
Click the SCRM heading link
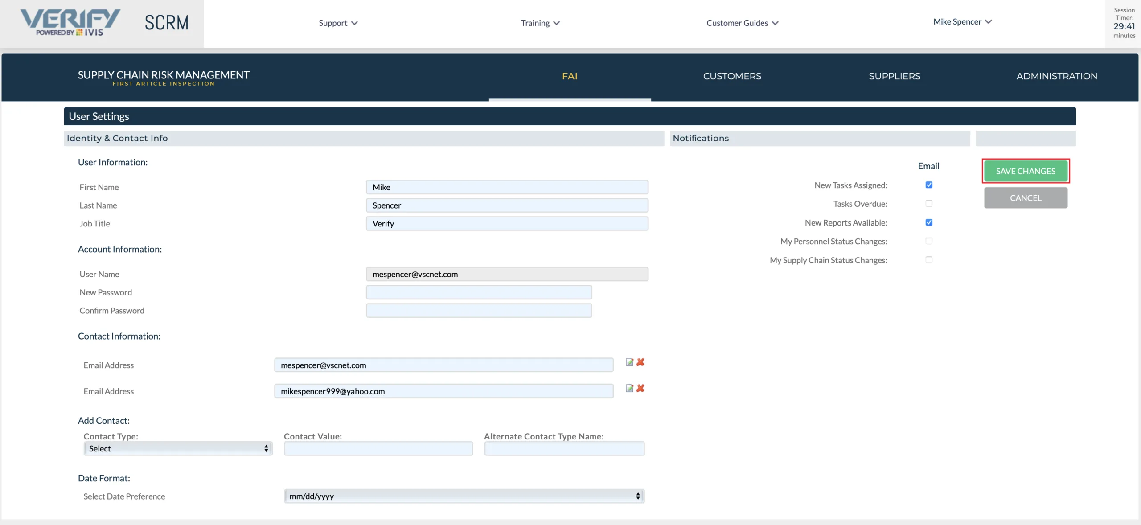pos(167,23)
